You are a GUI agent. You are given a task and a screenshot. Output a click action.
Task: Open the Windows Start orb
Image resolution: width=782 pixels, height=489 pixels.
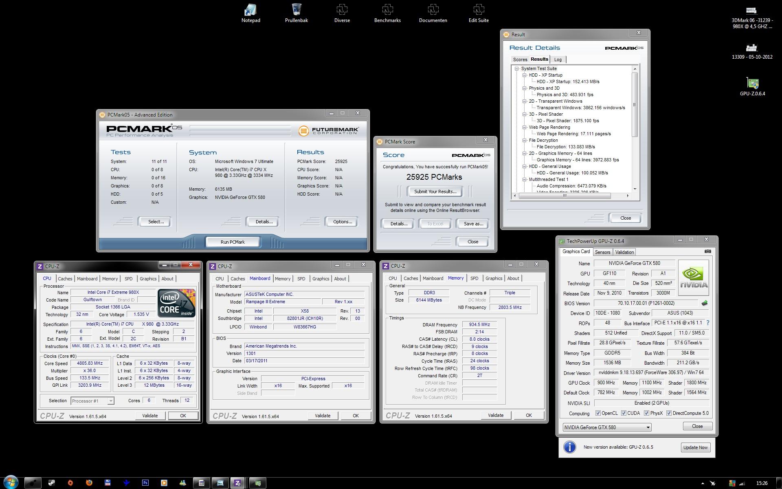[11, 483]
